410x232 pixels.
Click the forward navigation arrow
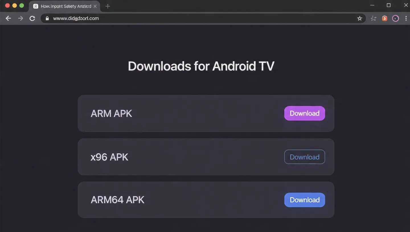click(20, 18)
